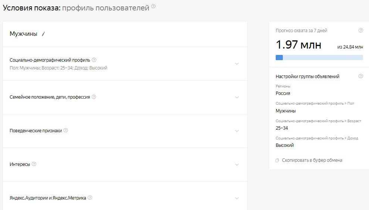Expand the Поведенческие признаки section chevron
The width and height of the screenshot is (369, 210).
tap(237, 131)
